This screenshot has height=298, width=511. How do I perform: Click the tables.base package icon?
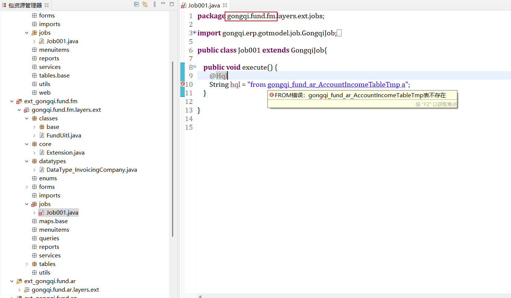point(34,76)
